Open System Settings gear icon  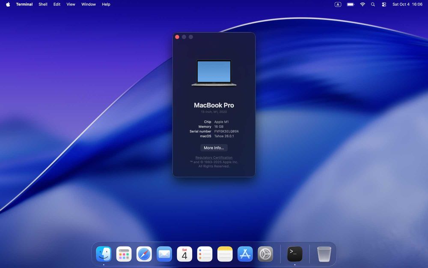point(265,254)
